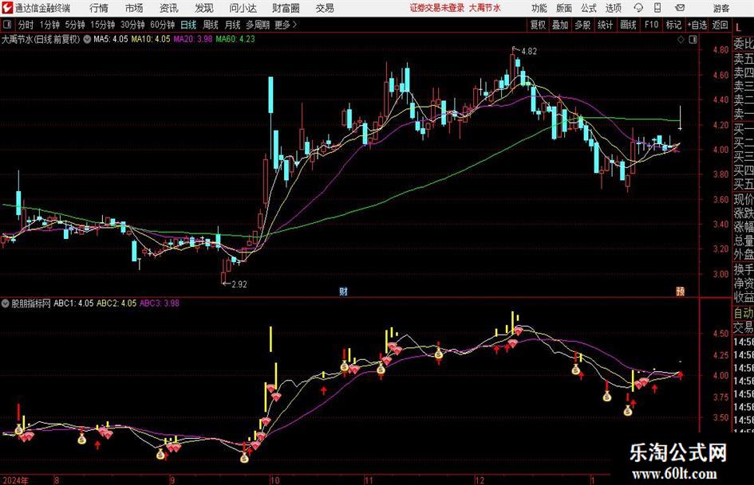754x485 pixels.
Task: Click the MA60: 4.23 indicator label
Action: click(235, 39)
